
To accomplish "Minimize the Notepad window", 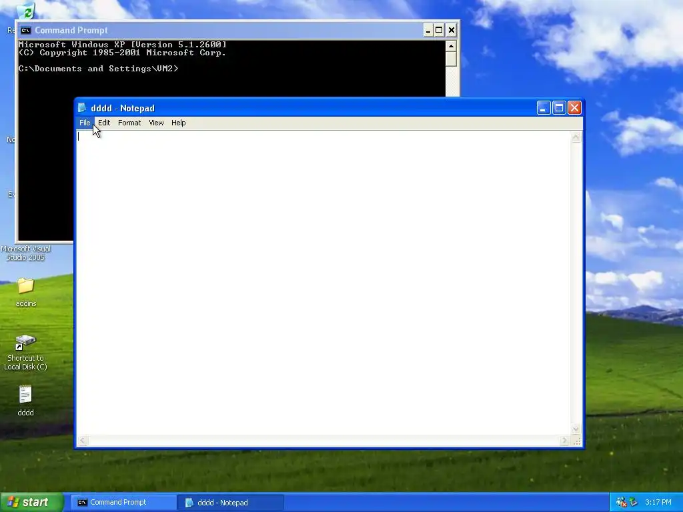I will coord(543,107).
